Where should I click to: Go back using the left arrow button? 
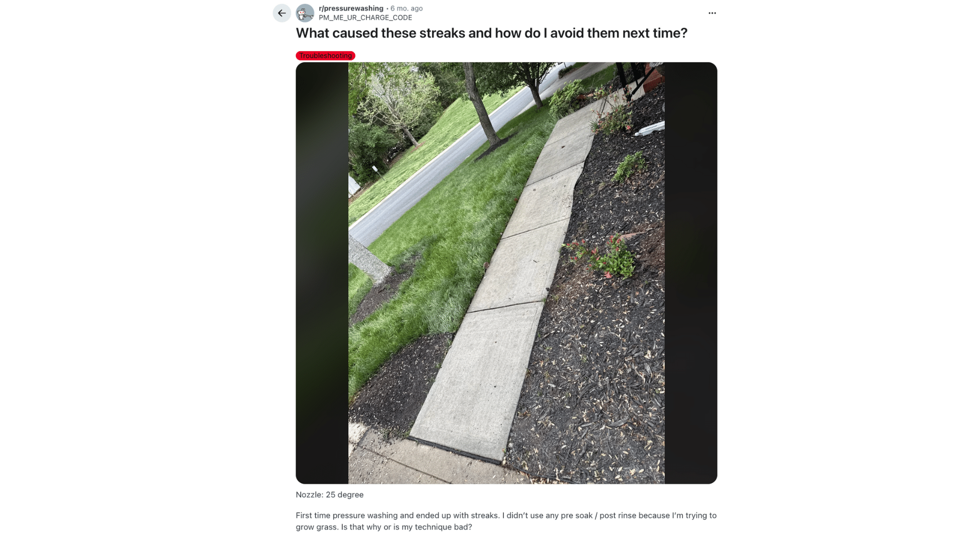click(x=282, y=13)
